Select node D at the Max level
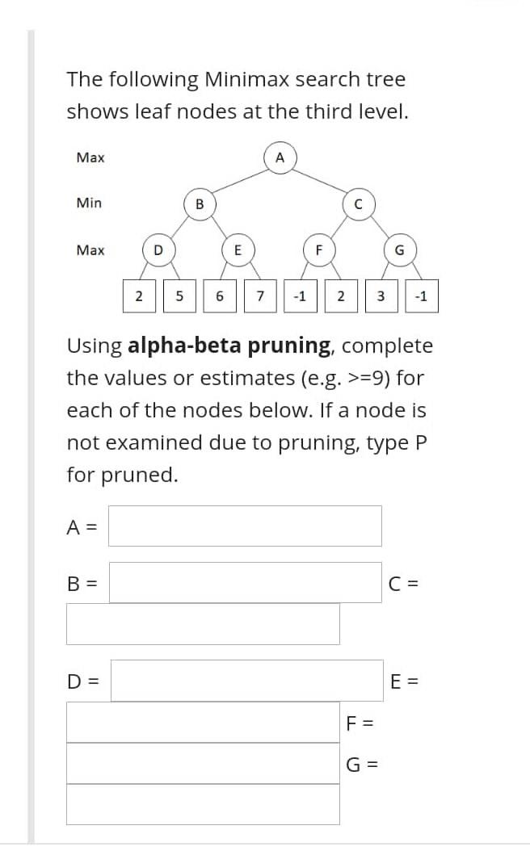 158,250
